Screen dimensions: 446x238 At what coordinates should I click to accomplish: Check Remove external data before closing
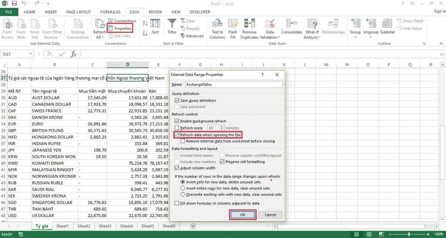tap(183, 141)
